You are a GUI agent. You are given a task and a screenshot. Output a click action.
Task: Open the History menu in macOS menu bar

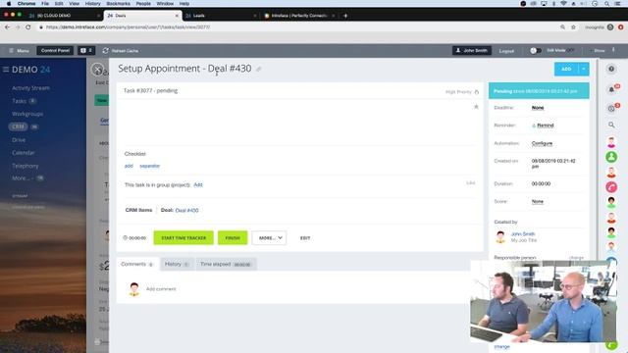pos(93,3)
